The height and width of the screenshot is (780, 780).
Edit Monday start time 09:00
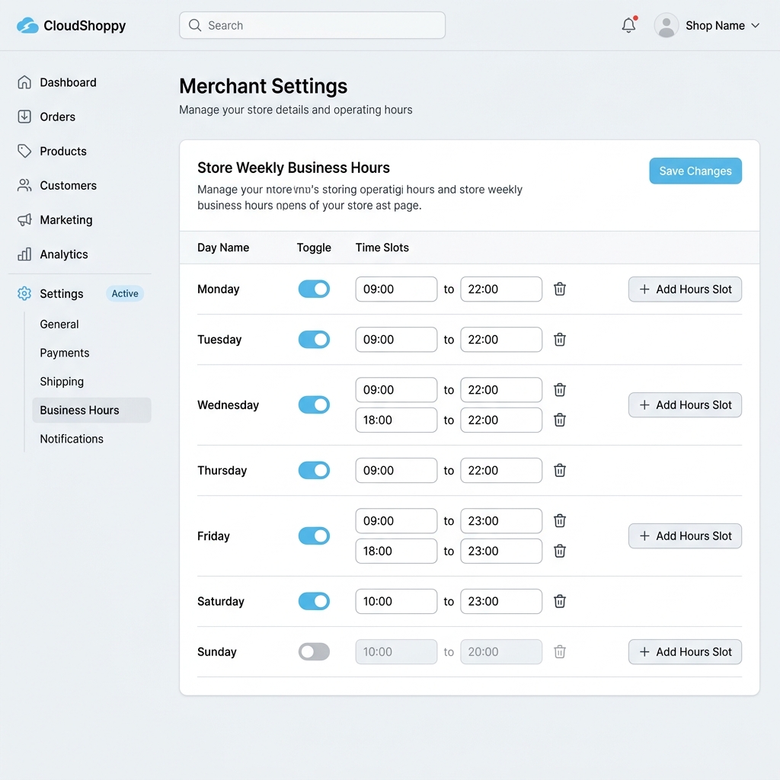tap(396, 289)
